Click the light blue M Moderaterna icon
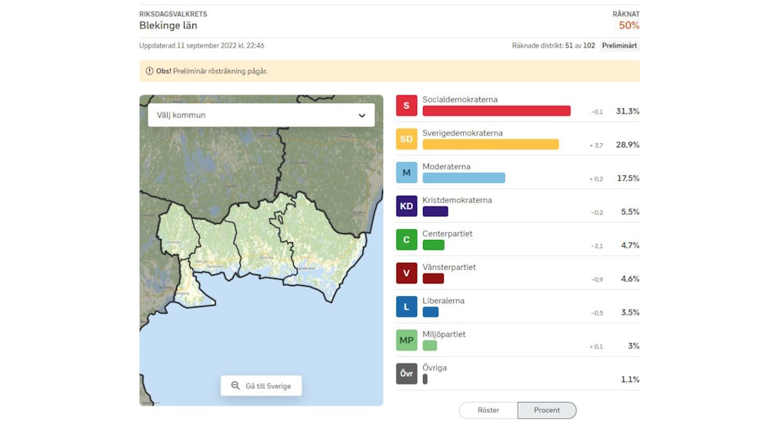Screen dimensions: 763x429 point(406,172)
